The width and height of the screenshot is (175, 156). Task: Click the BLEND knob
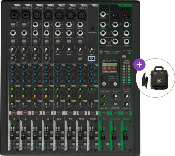[x=115, y=96]
